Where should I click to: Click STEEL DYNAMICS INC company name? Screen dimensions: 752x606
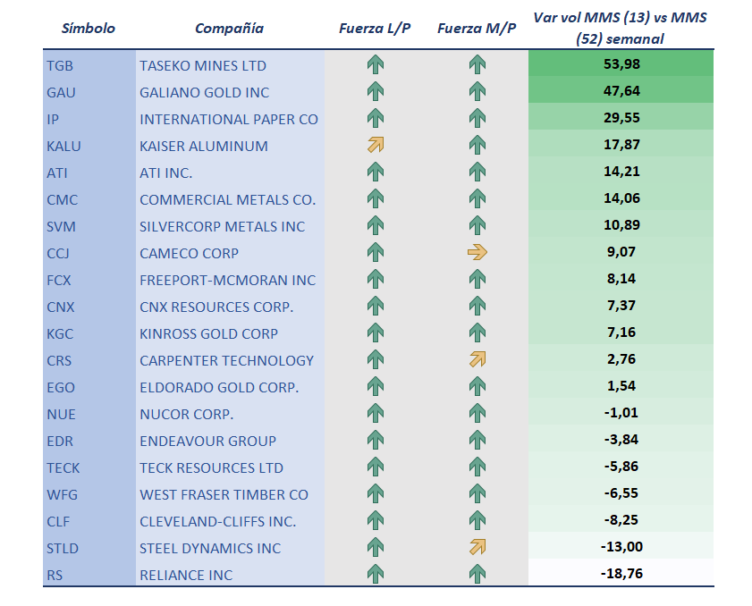tap(210, 549)
